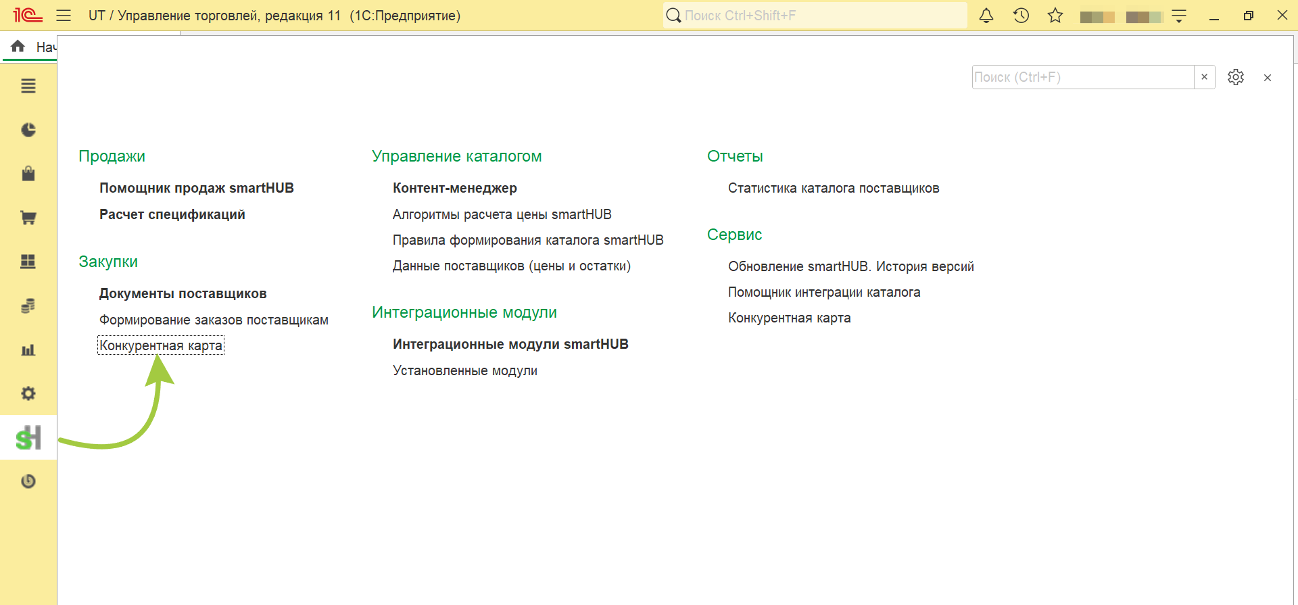Image resolution: width=1298 pixels, height=605 pixels.
Task: Open the bar chart reports sidebar icon
Action: (x=28, y=349)
